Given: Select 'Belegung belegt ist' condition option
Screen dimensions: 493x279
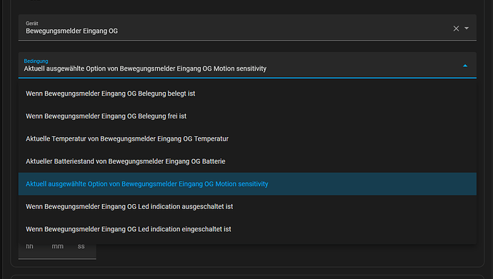Looking at the screenshot, I should (247, 93).
